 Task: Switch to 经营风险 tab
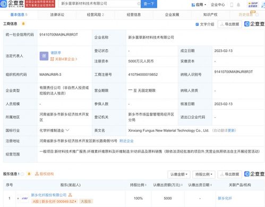[x=95, y=15]
